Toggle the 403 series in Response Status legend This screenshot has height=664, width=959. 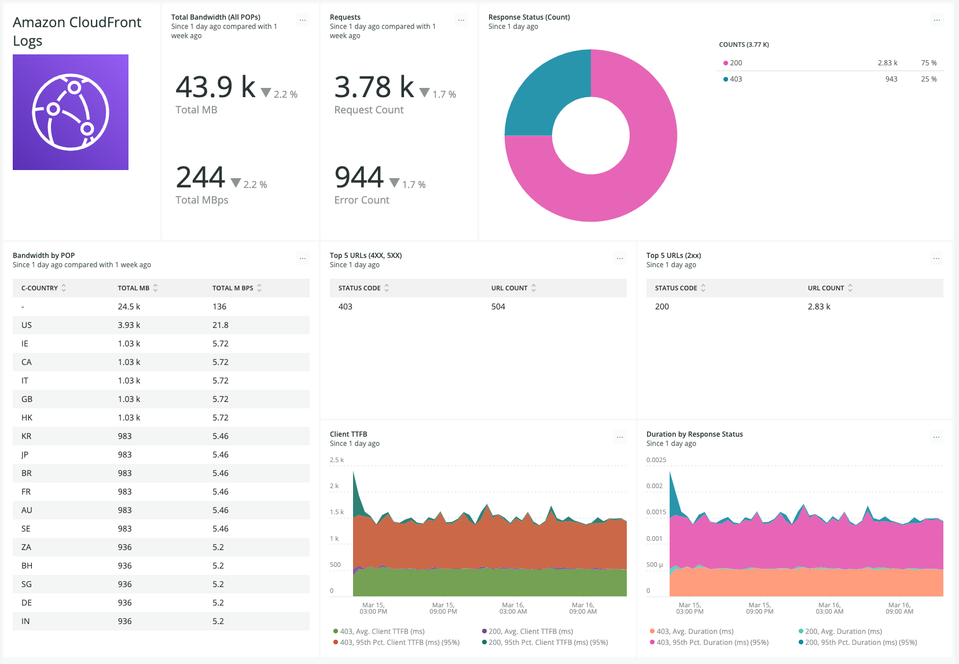coord(735,79)
